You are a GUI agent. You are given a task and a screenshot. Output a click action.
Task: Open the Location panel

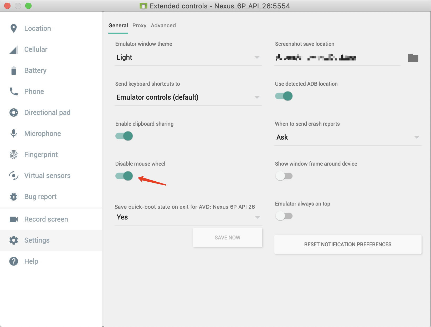tap(13, 28)
